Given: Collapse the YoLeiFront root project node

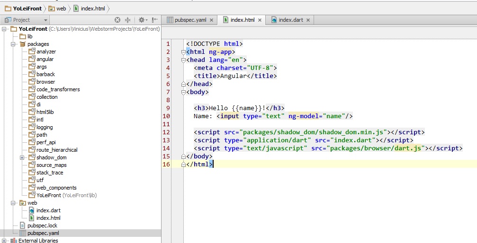Looking at the screenshot, I should [4, 29].
